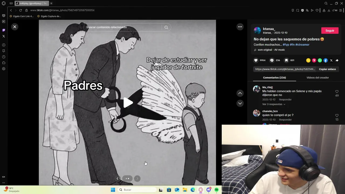This screenshot has height=194, width=345.
Task: Open ktanaa_ profile avatar
Action: [257, 30]
